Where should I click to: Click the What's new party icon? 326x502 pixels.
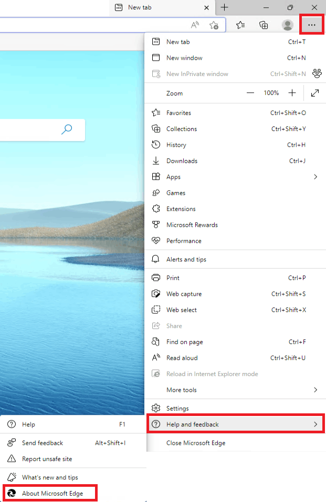point(12,477)
